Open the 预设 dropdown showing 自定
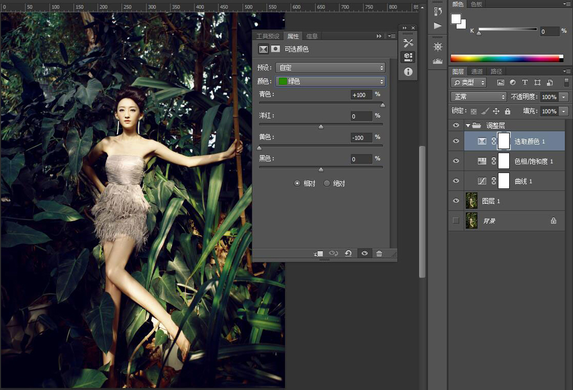Screen dimensions: 573x390 point(330,68)
